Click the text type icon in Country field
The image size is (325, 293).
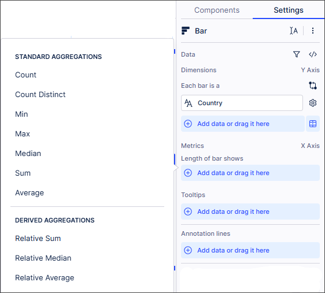click(x=188, y=103)
